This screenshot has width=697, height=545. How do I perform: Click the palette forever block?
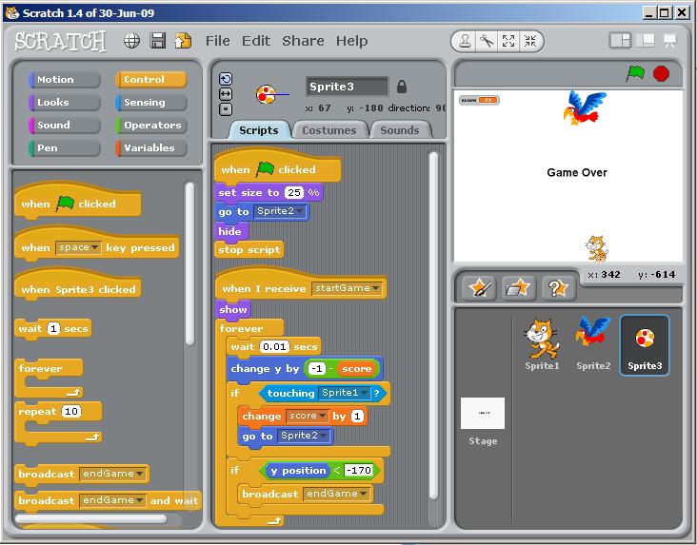pos(49,378)
